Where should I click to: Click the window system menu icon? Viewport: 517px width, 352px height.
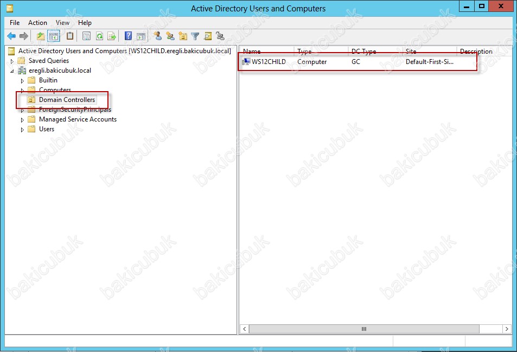10,8
